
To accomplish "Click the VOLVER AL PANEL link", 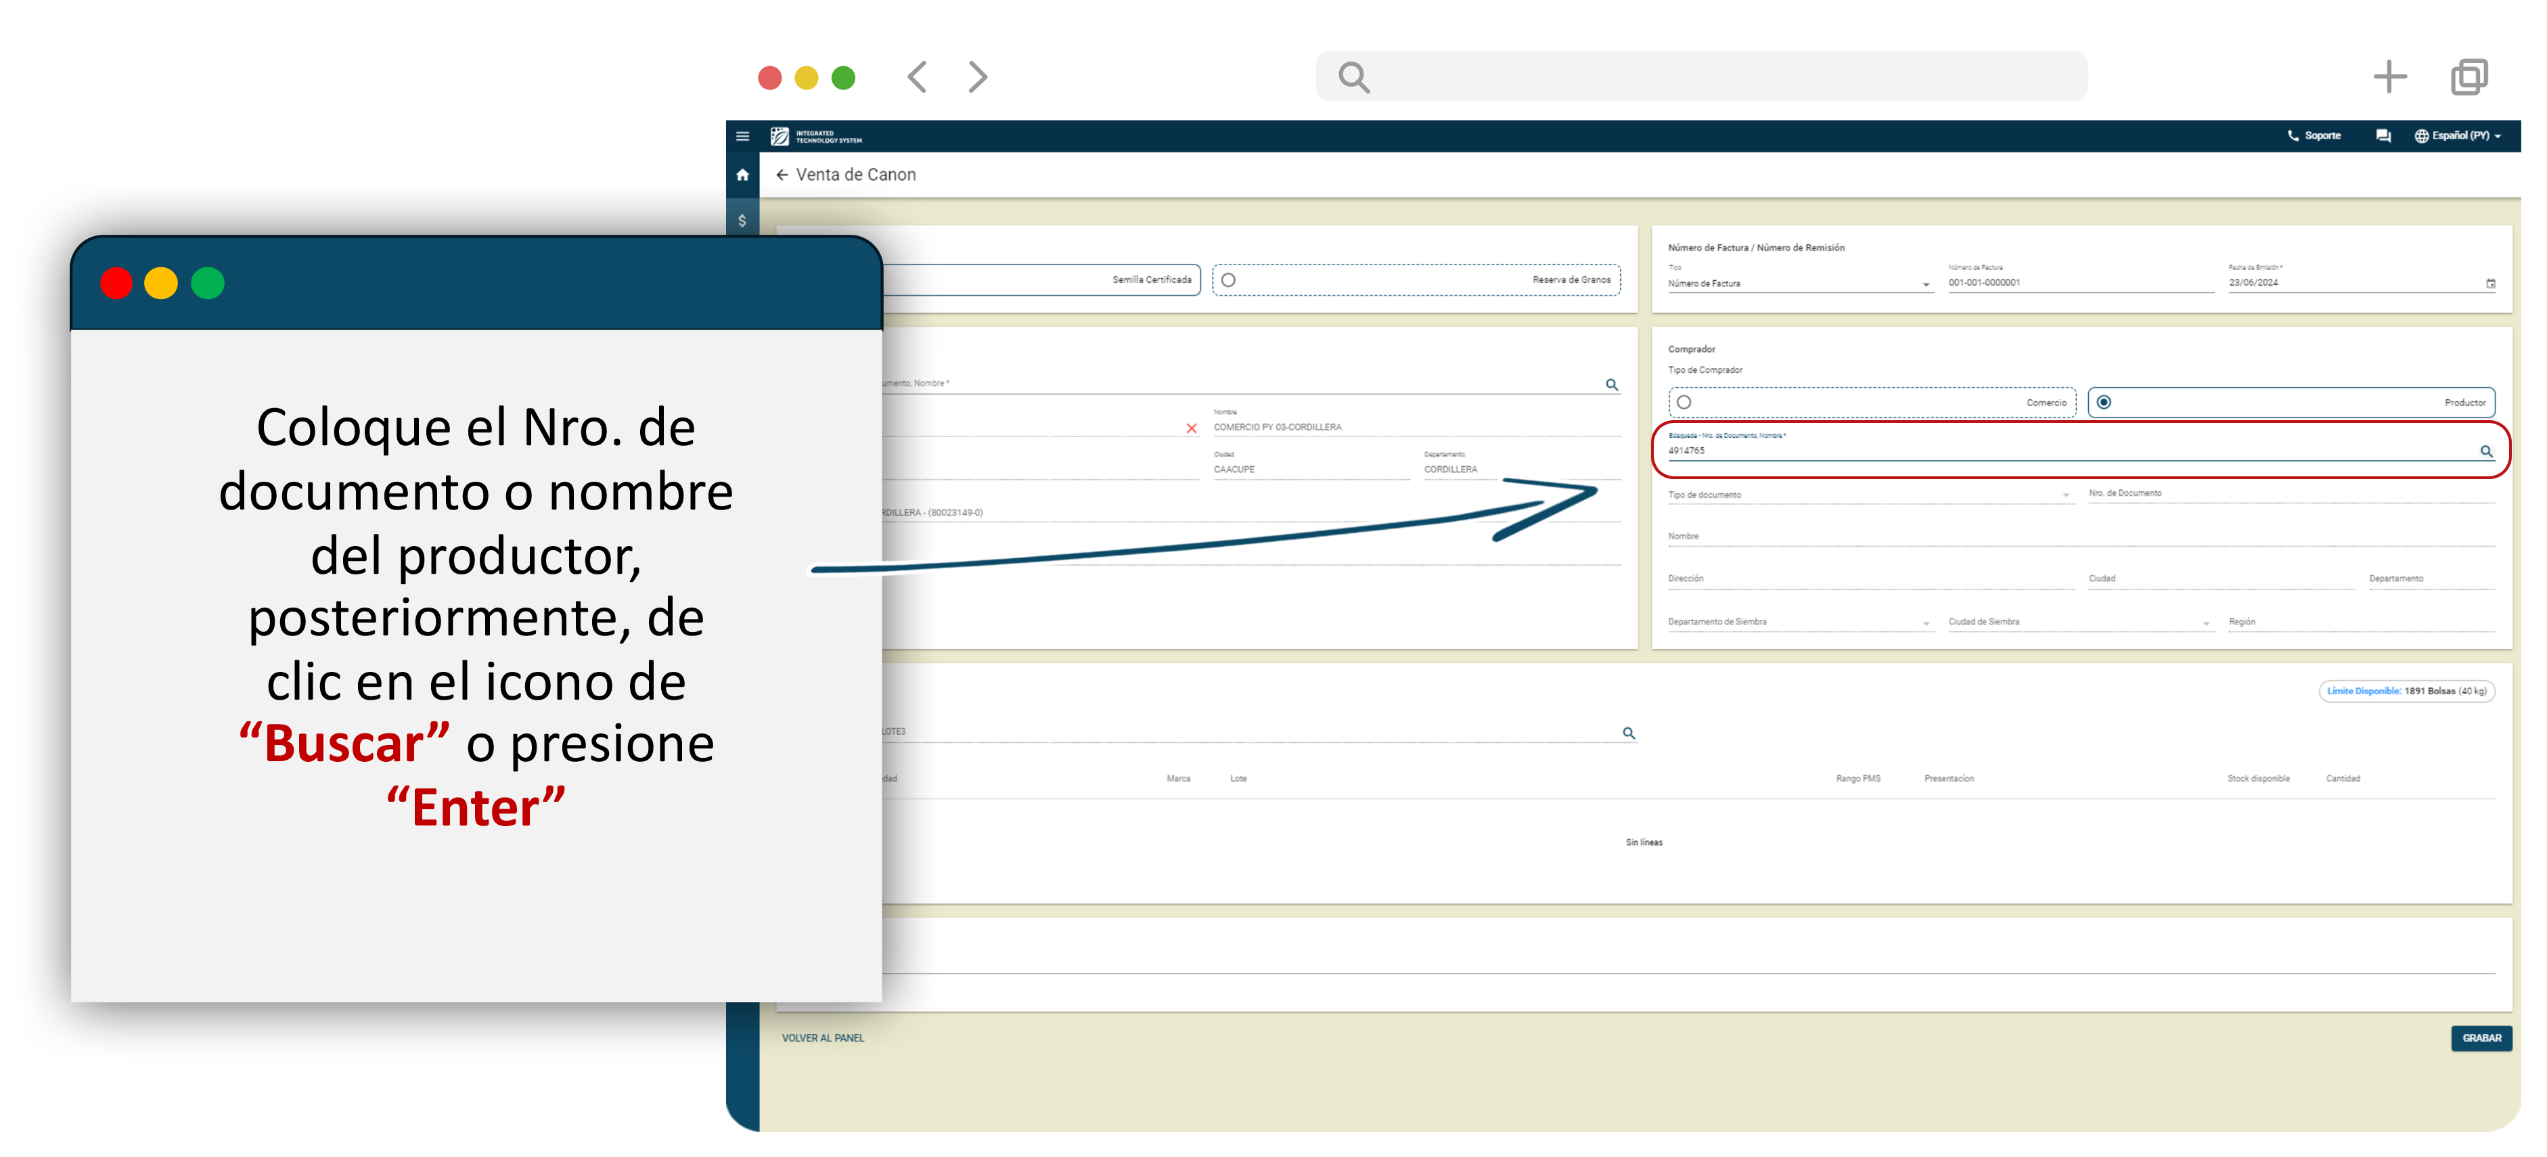I will click(x=823, y=1039).
